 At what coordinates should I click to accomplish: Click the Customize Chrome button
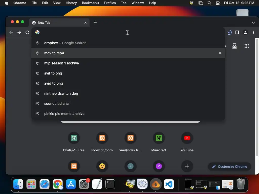[230, 167]
